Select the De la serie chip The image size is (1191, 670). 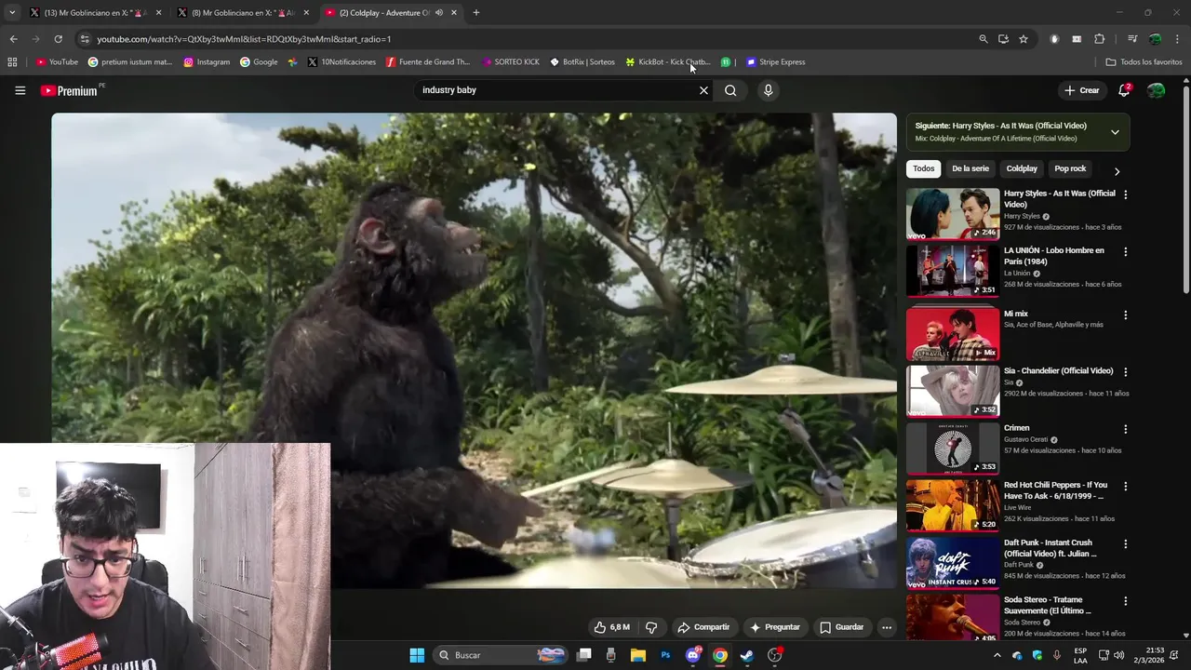tap(970, 168)
